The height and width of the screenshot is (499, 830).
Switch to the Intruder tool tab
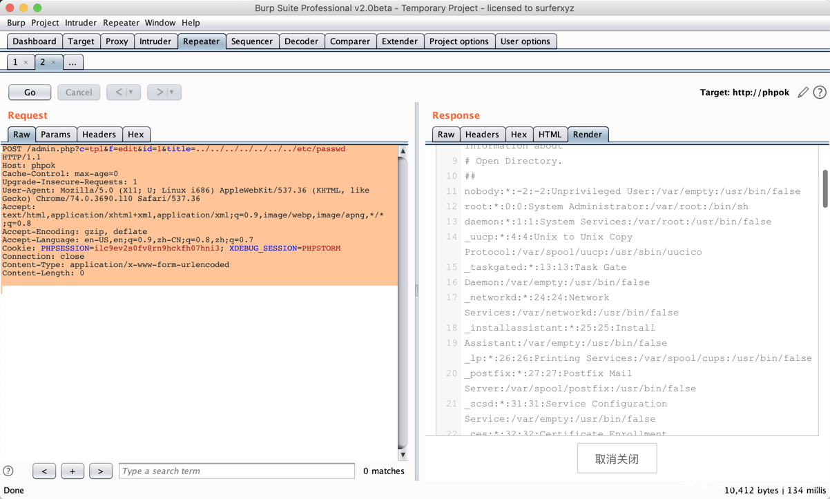click(155, 41)
